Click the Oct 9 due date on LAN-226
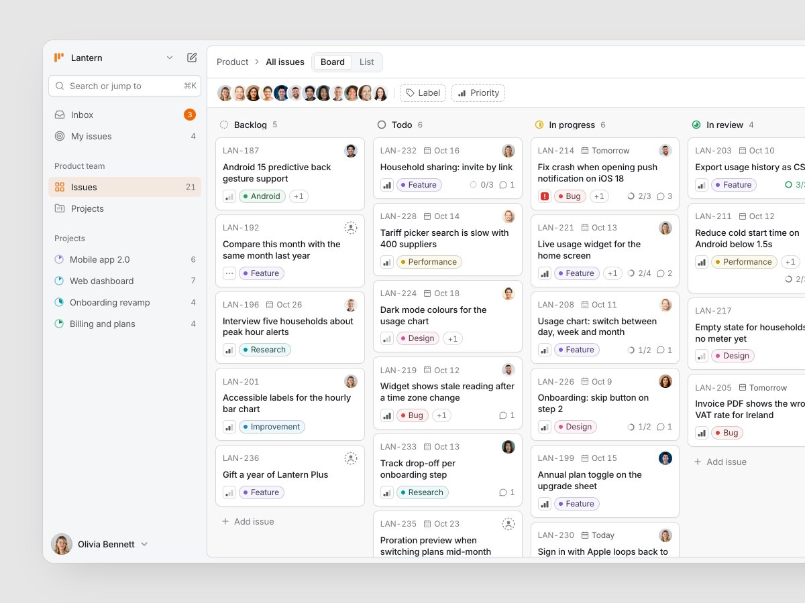Viewport: 805px width, 603px height. coord(596,382)
